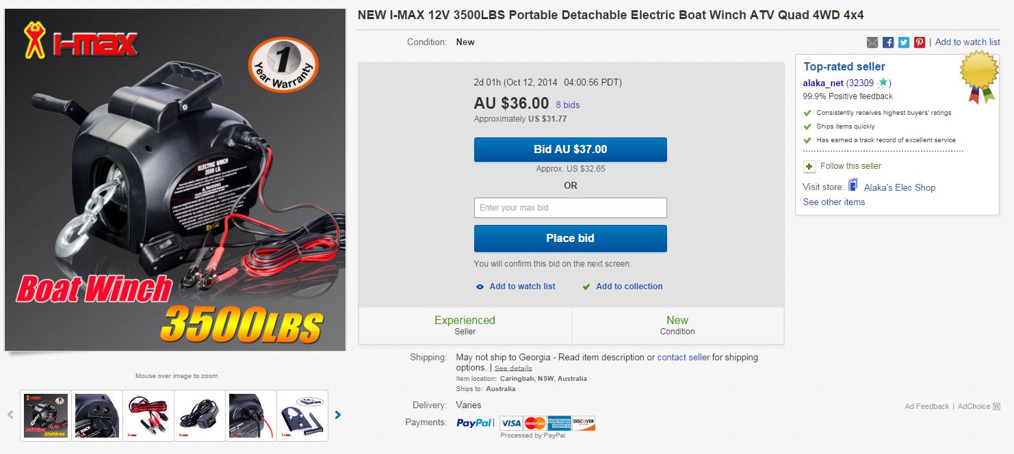The width and height of the screenshot is (1014, 454).
Task: Select the red jumper cables thumbnail
Action: pos(148,415)
